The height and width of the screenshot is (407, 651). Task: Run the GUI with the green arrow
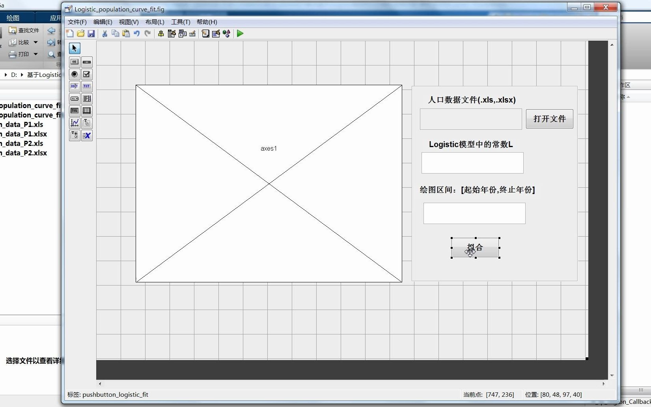click(239, 34)
